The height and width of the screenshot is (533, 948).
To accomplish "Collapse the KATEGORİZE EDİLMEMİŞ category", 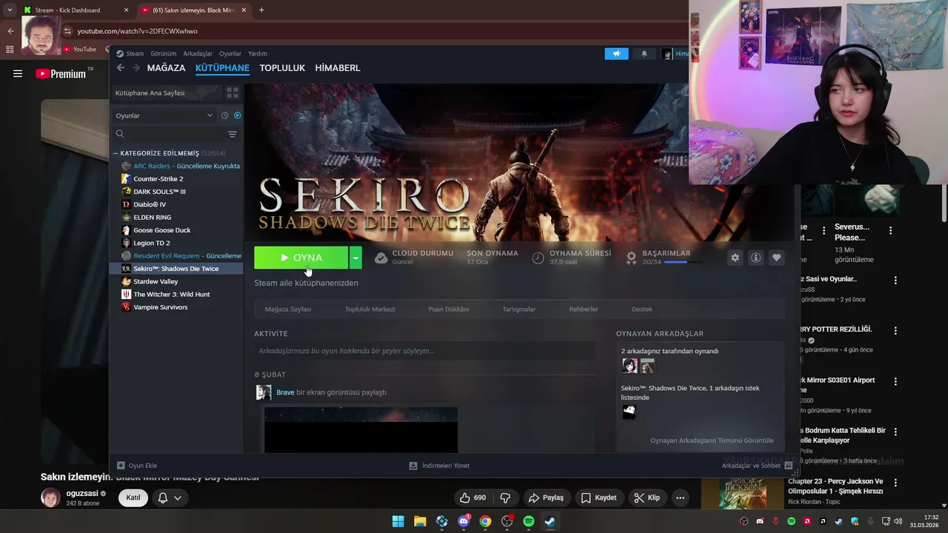I will coord(116,153).
